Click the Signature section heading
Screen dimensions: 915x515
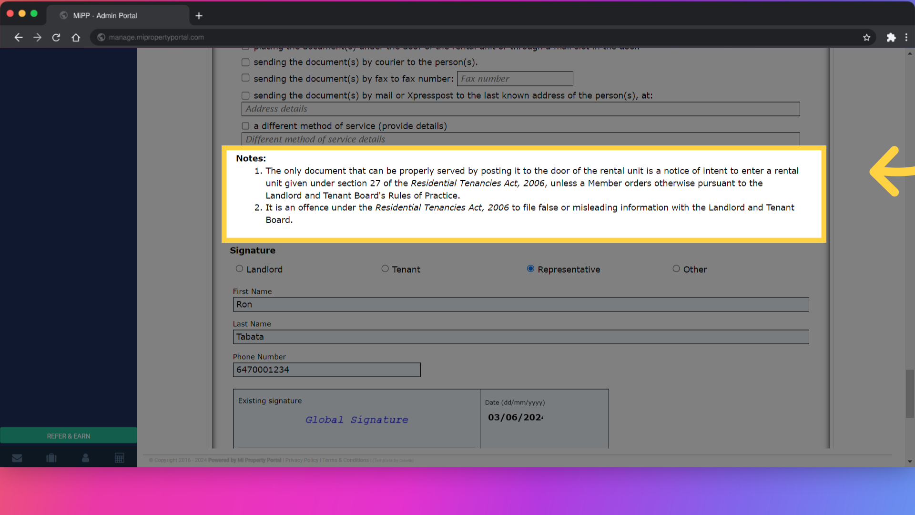point(253,250)
